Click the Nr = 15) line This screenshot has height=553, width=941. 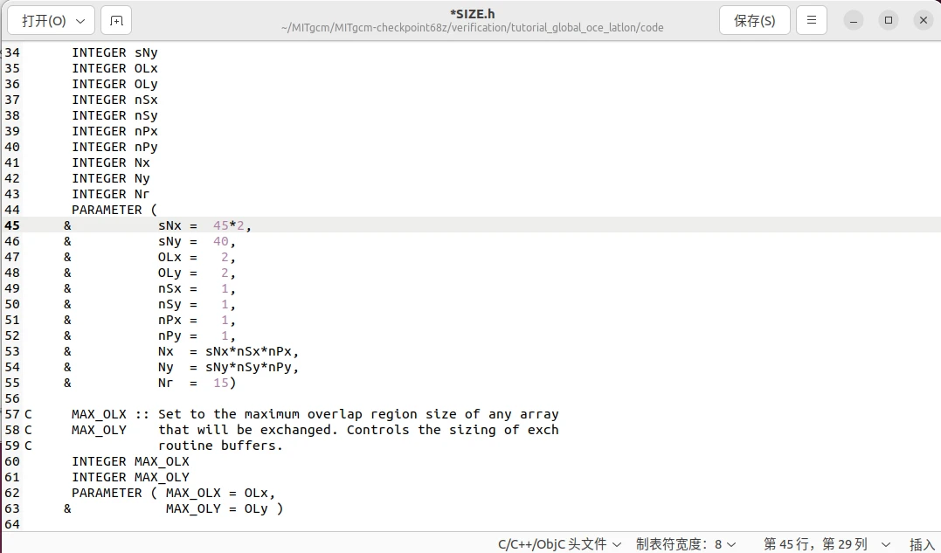pos(197,383)
